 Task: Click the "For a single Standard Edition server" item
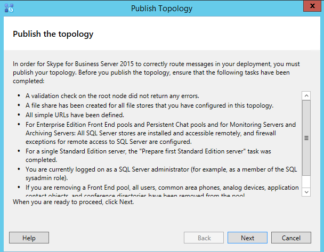click(148, 156)
